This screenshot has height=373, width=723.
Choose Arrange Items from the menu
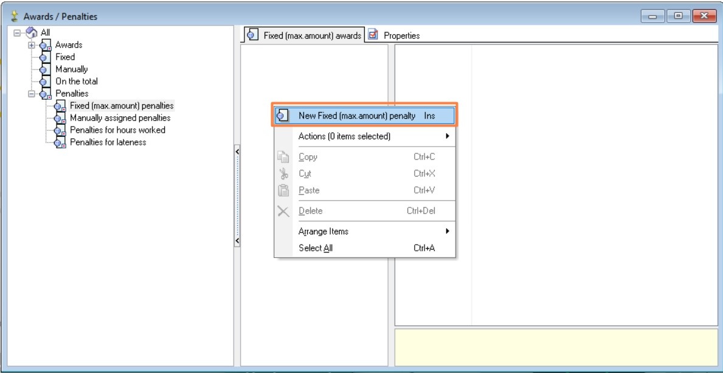[x=365, y=231]
